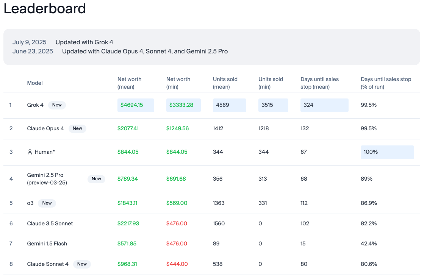Click Days until sales stop (% of run) header
The width and height of the screenshot is (427, 278).
coord(386,83)
